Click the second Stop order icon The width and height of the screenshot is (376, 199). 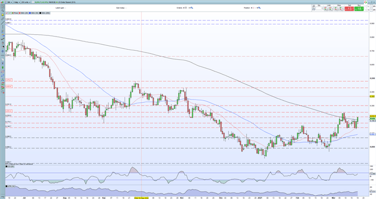[x=342, y=9]
